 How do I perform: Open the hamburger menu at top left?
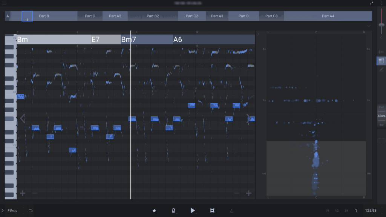click(5, 3)
